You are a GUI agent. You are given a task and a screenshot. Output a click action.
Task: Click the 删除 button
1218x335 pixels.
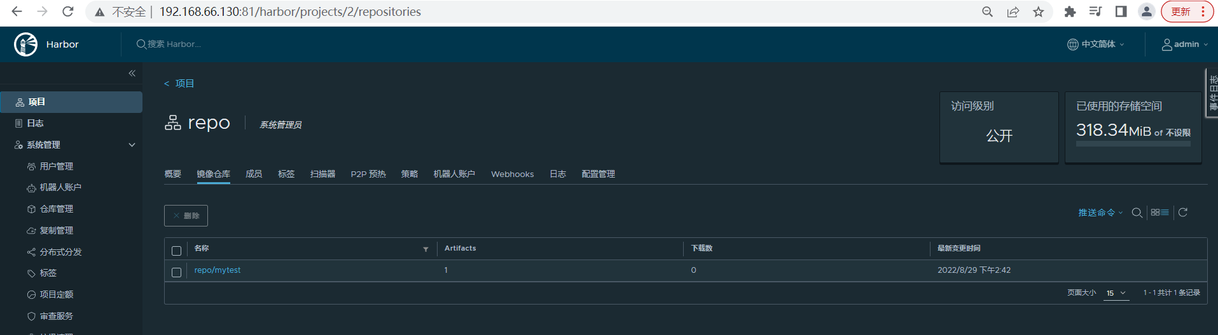pos(186,216)
